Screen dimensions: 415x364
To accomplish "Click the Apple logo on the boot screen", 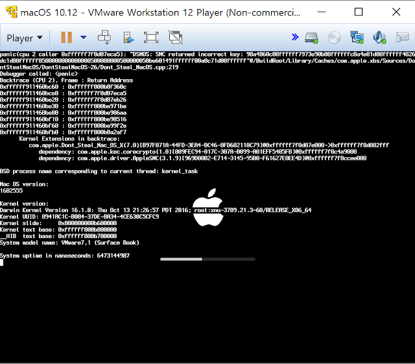I will [x=208, y=207].
